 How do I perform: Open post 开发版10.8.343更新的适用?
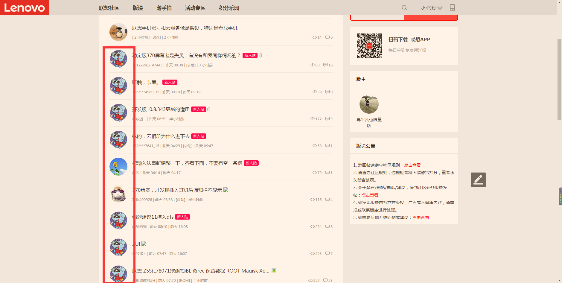[161, 109]
